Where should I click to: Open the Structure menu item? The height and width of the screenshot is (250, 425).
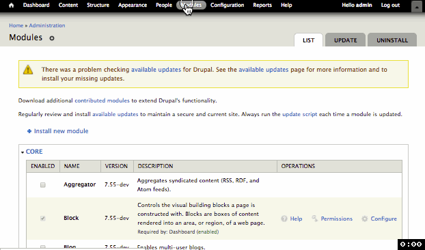(98, 5)
